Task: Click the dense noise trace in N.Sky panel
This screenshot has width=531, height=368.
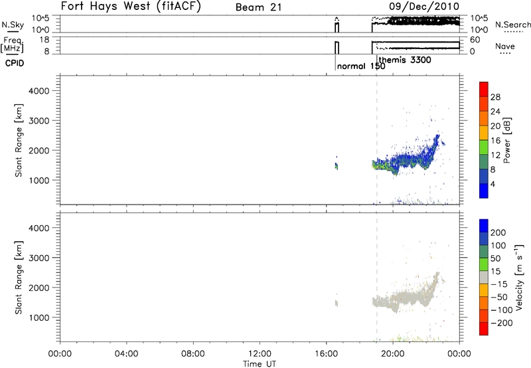Action: click(425, 21)
